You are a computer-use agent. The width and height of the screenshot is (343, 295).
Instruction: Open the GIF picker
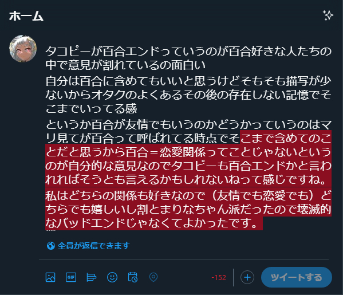(x=71, y=277)
